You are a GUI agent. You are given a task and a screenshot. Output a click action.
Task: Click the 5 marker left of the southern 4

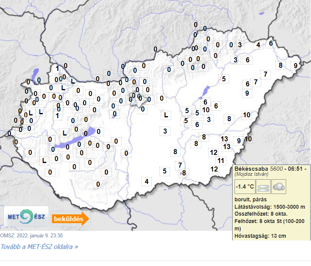(x=165, y=171)
